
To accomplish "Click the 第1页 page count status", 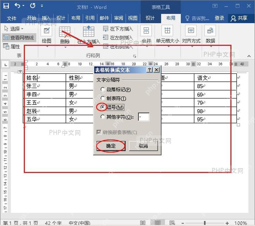I will pyautogui.click(x=20, y=223).
